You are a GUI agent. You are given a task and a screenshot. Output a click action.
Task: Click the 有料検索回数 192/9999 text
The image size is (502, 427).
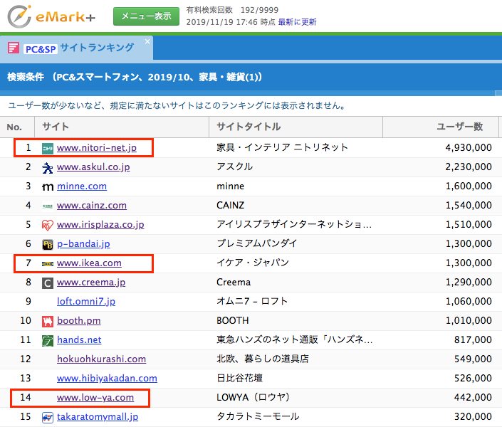[x=232, y=10]
